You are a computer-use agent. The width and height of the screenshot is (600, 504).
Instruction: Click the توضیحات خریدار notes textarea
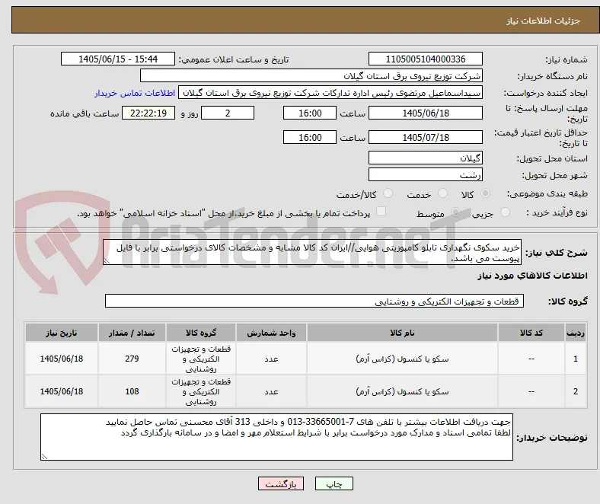coord(276,437)
